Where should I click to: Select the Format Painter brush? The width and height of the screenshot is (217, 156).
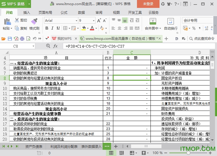click(x=34, y=21)
